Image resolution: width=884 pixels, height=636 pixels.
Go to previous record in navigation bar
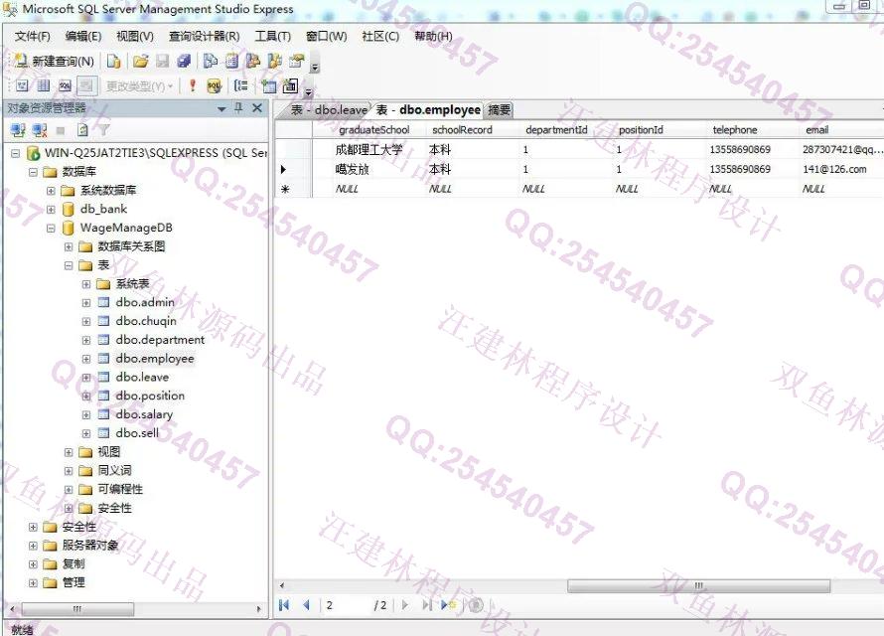pyautogui.click(x=306, y=605)
